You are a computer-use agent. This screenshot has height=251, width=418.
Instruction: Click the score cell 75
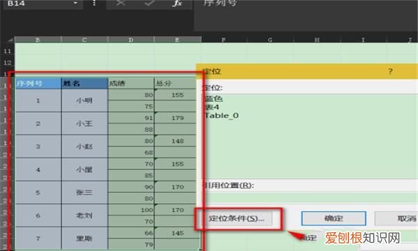pos(131,107)
